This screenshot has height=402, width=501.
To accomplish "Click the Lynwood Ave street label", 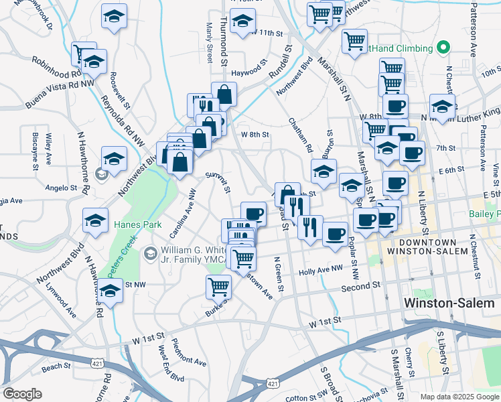I will 61,301.
